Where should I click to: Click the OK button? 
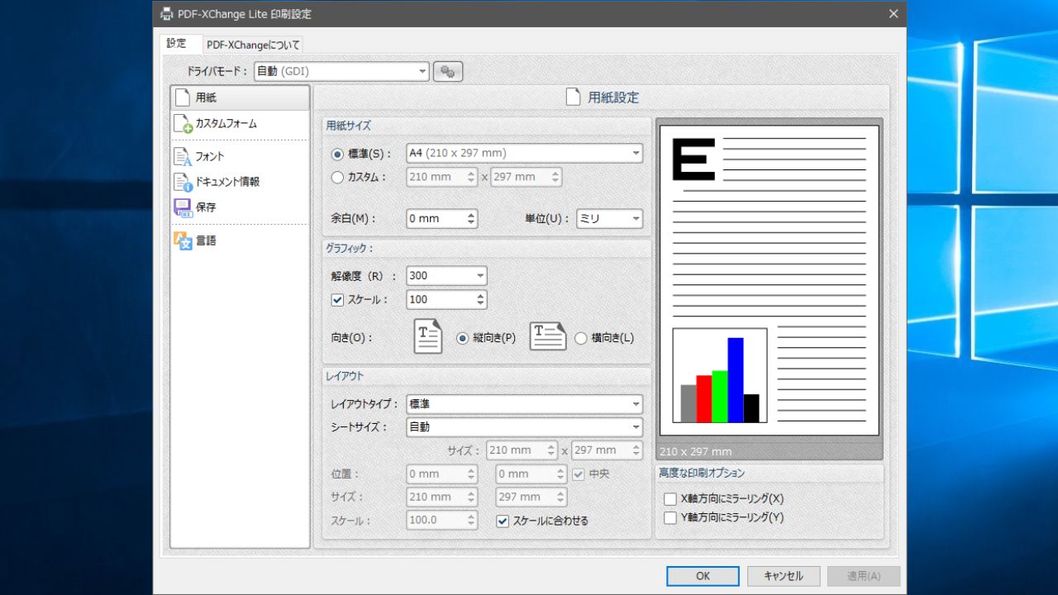click(x=703, y=576)
